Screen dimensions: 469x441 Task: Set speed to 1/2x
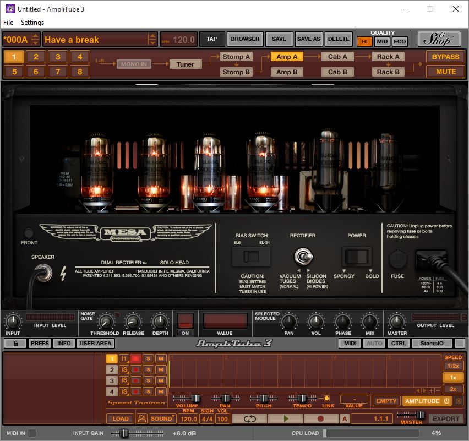[x=453, y=366]
